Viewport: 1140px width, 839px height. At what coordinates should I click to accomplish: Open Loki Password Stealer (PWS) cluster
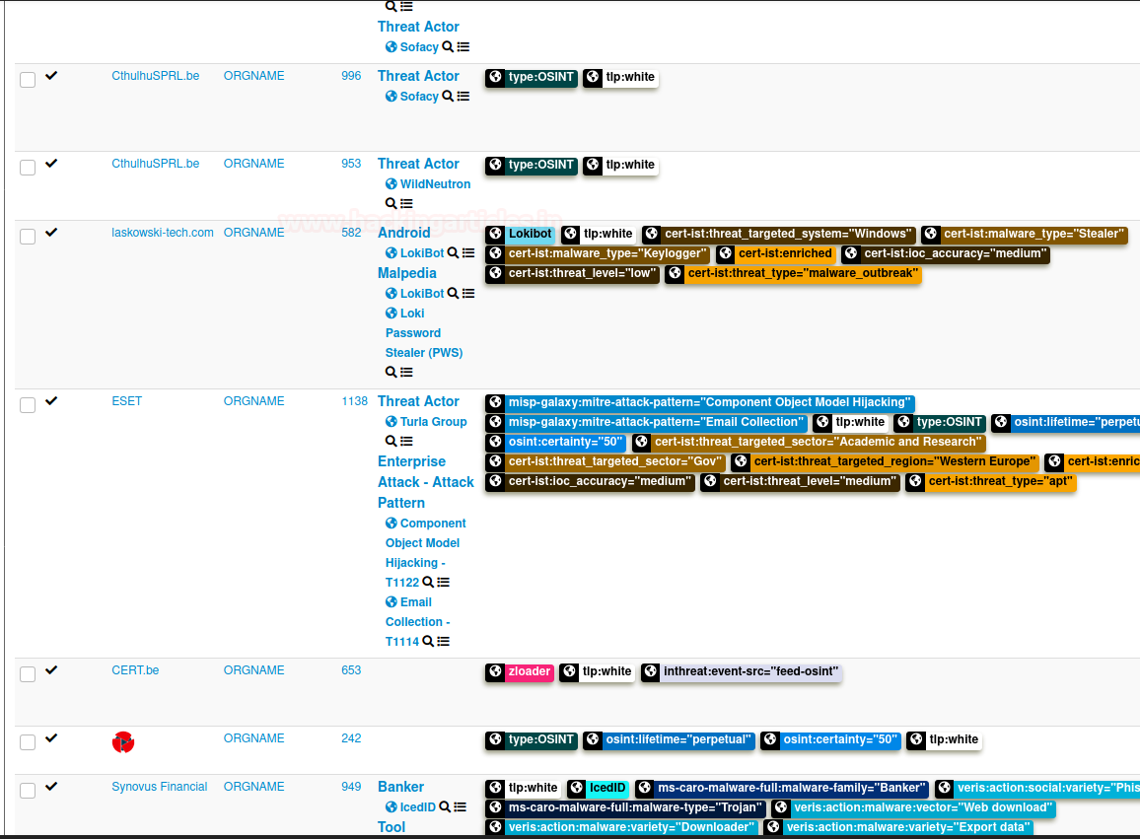pyautogui.click(x=424, y=333)
